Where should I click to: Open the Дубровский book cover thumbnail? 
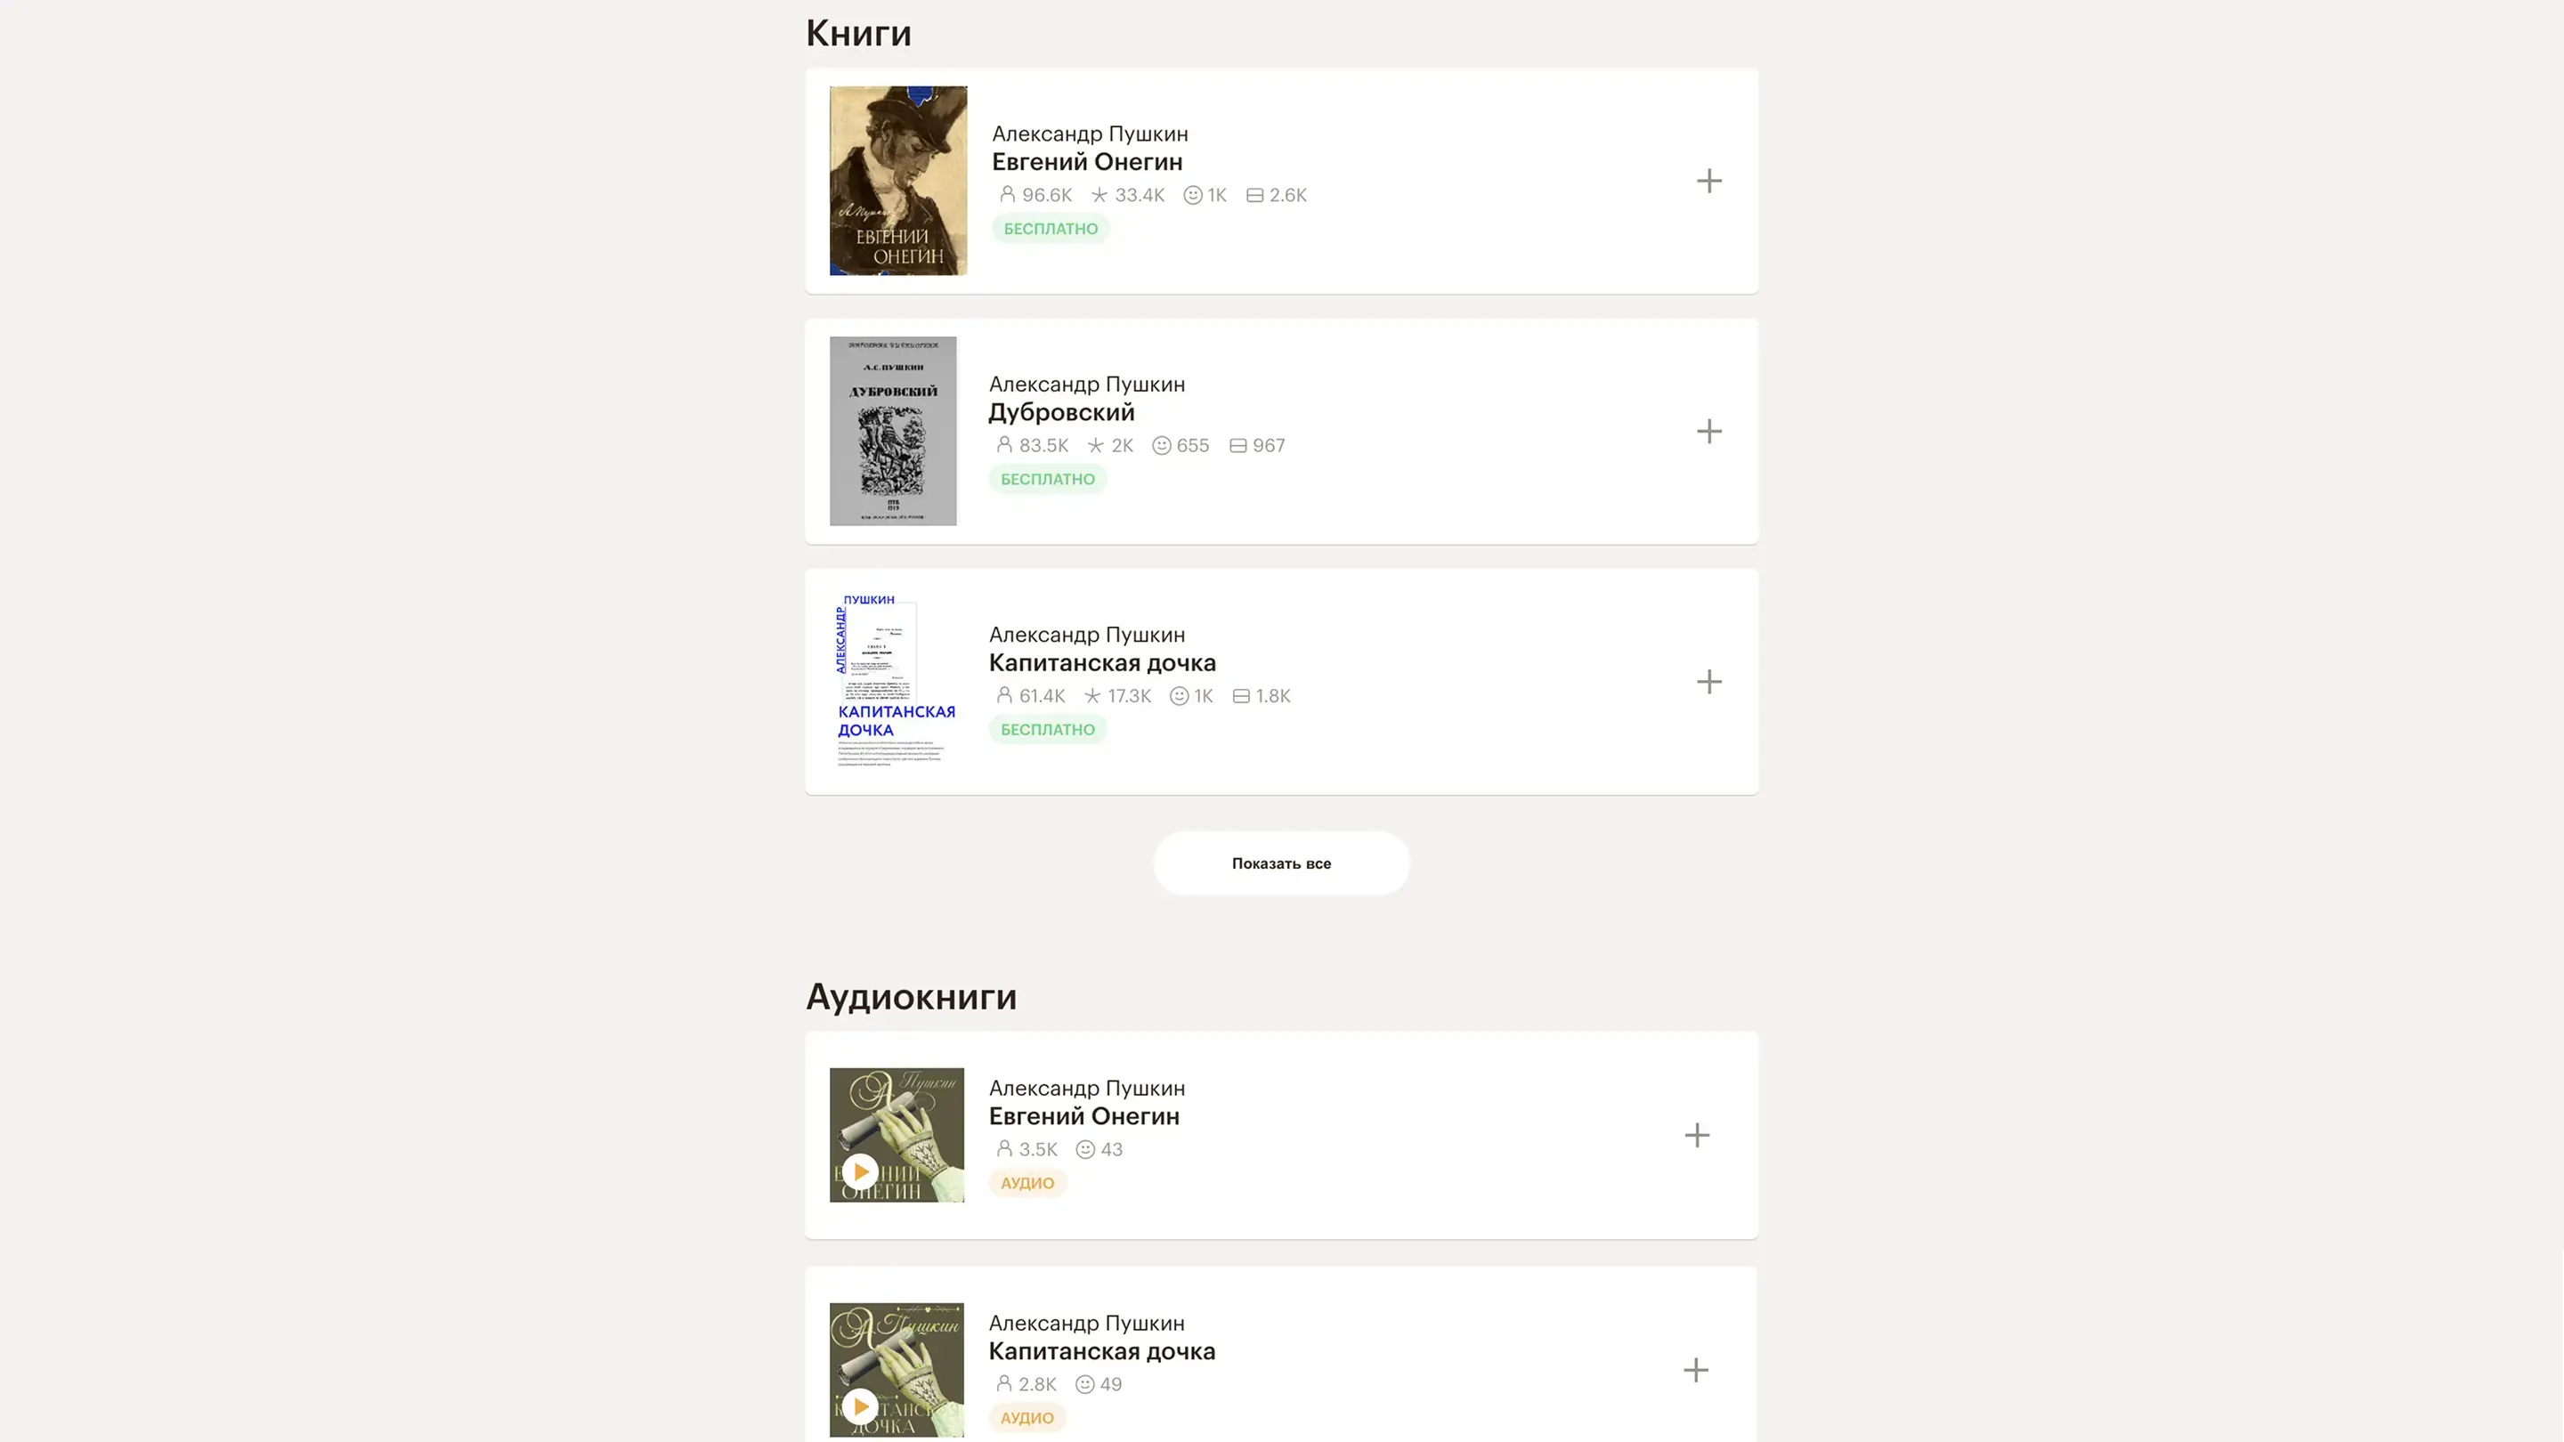pos(893,431)
